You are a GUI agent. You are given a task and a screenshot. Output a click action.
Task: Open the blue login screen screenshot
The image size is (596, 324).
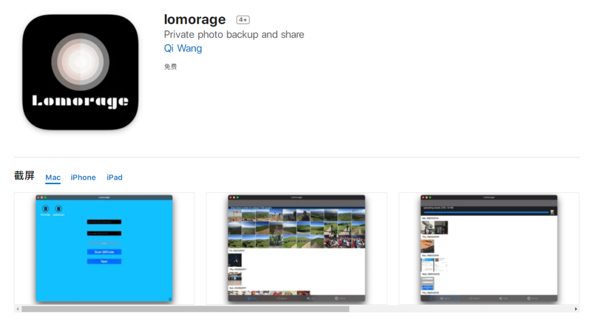[104, 249]
